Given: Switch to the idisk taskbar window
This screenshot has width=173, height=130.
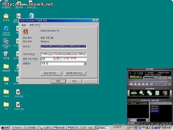Looking at the screenshot, I should pos(60,128).
